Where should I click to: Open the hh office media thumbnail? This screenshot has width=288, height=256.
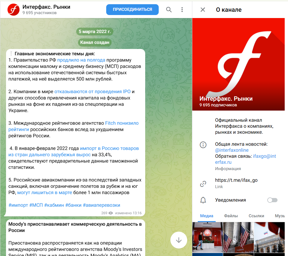[x=207, y=237]
